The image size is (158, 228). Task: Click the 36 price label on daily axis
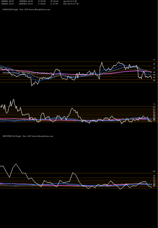[154, 80]
